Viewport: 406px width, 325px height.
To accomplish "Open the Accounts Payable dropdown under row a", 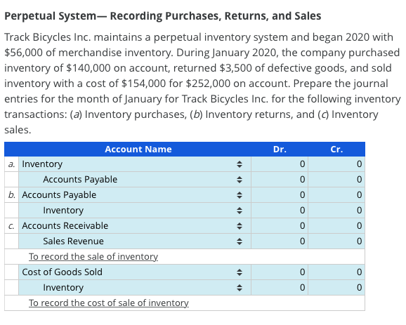I will 135,179.
